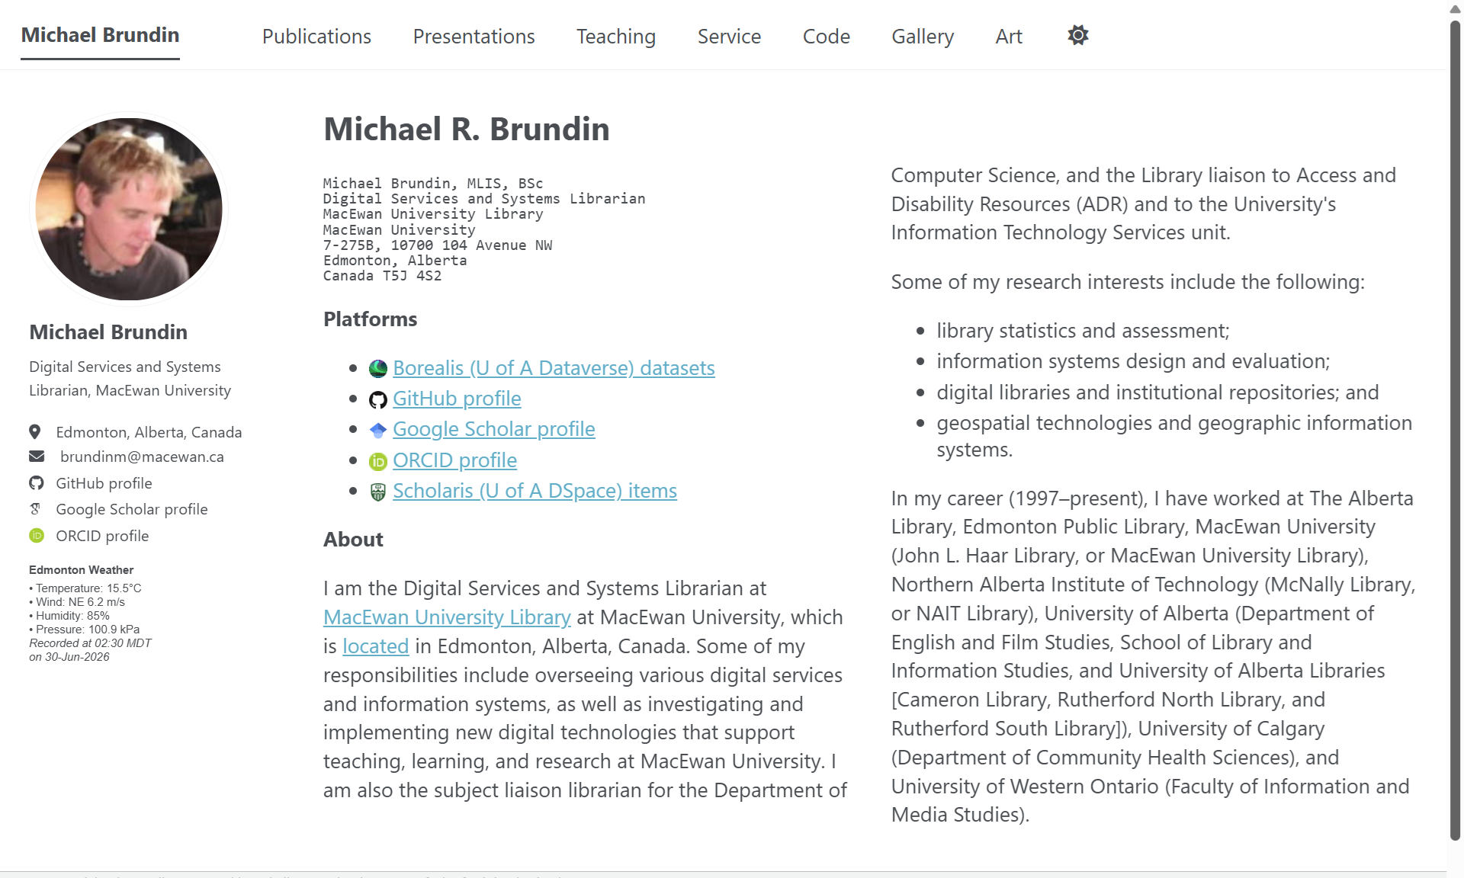Click the 'About' section heading

point(353,539)
